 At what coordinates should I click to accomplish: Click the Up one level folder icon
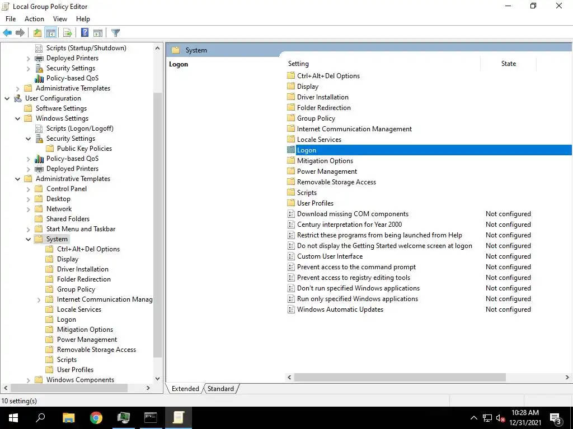tap(37, 33)
